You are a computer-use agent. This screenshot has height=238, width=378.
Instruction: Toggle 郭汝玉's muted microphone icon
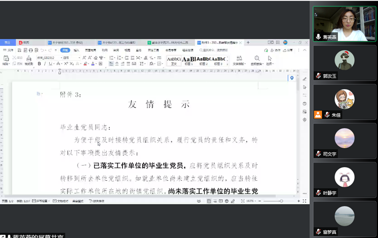click(x=318, y=76)
